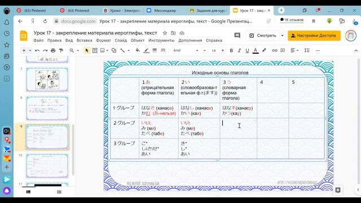Open the 1K отзывов reviews button
Image resolution: width=361 pixels, height=203 pixels.
[292, 20]
